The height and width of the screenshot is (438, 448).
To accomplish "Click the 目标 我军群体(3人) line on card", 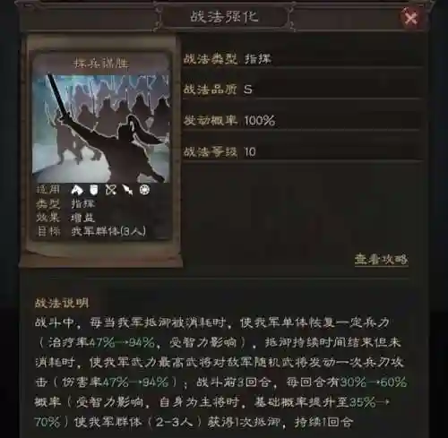I will (x=90, y=231).
